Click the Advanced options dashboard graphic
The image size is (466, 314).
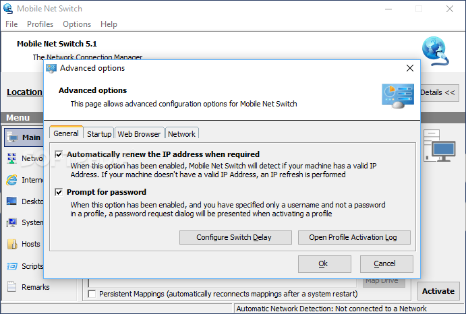(x=398, y=96)
